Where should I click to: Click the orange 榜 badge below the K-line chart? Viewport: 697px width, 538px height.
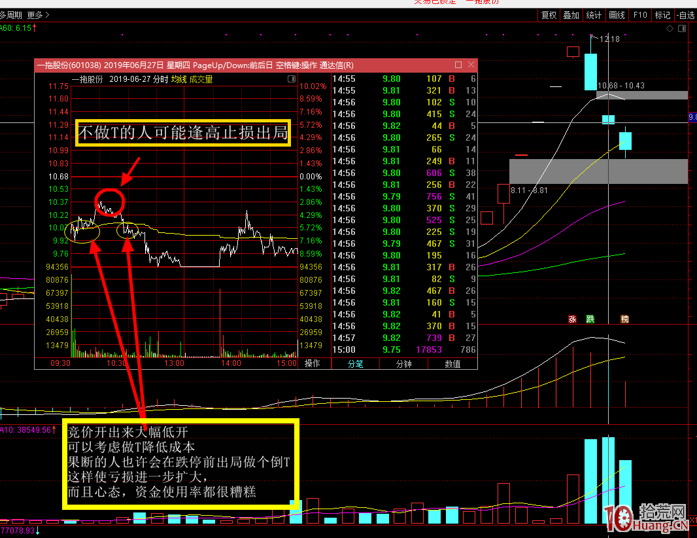[x=624, y=319]
